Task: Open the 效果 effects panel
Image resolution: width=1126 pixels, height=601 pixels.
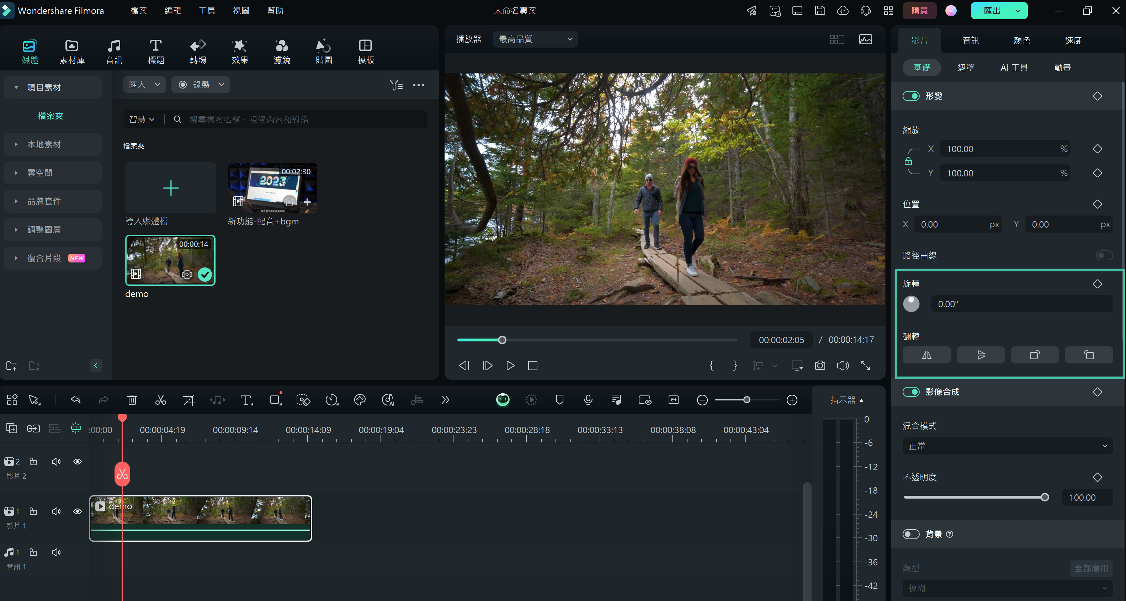Action: tap(240, 52)
